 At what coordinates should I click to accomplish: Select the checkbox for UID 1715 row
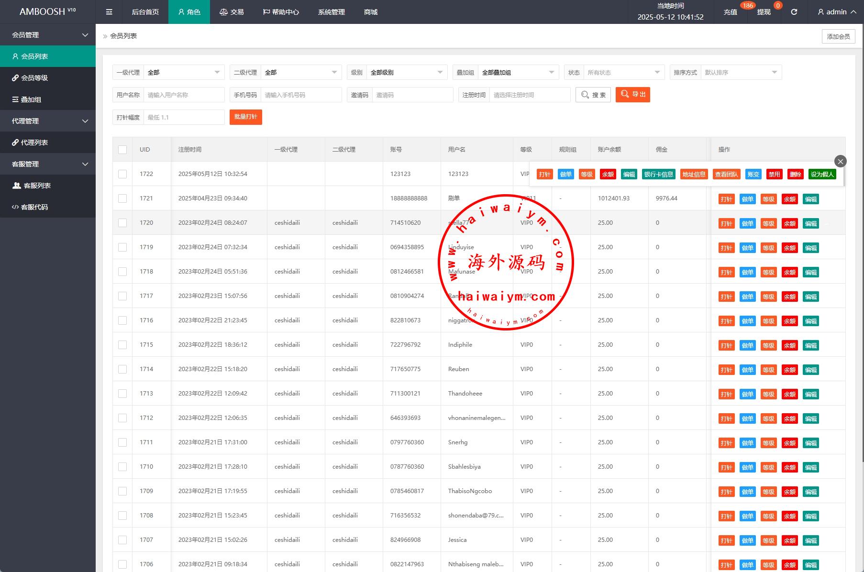click(x=122, y=345)
